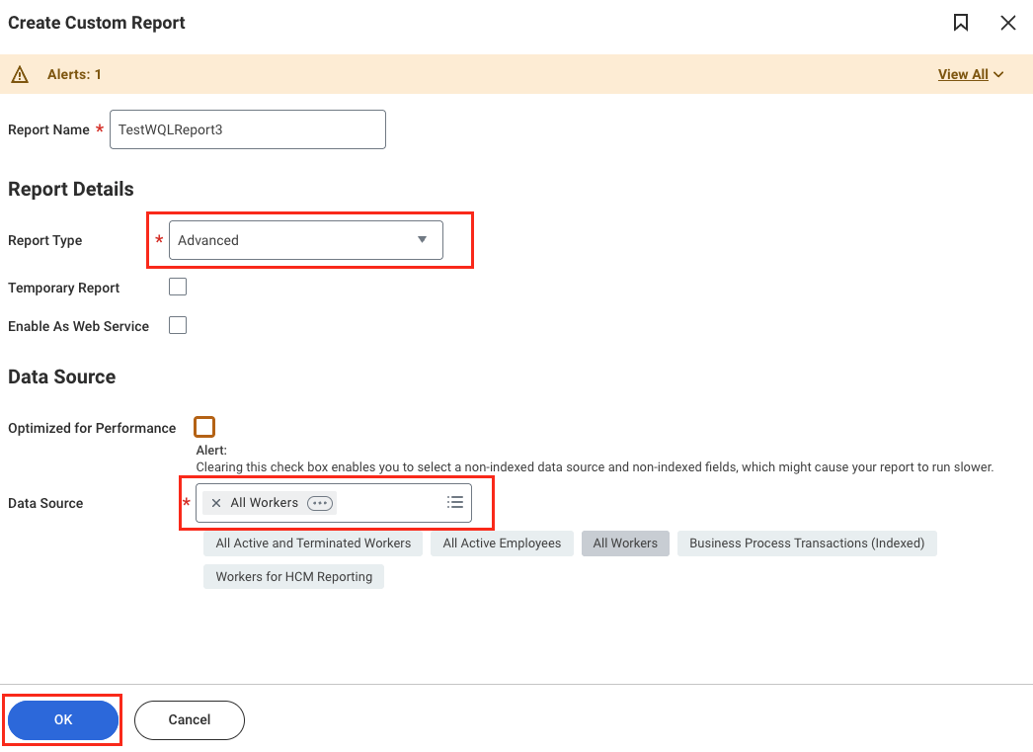Select Business Process Transactions (Indexed) suggestion
Viewport: 1033px width, 752px height.
[x=807, y=543]
